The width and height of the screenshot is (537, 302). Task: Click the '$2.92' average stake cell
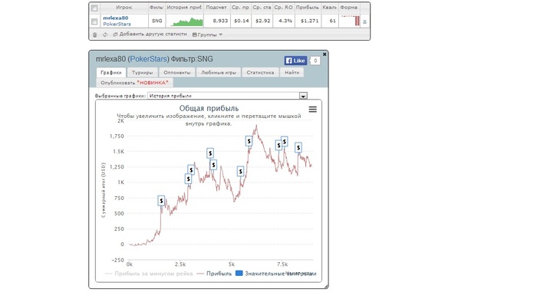coord(262,21)
